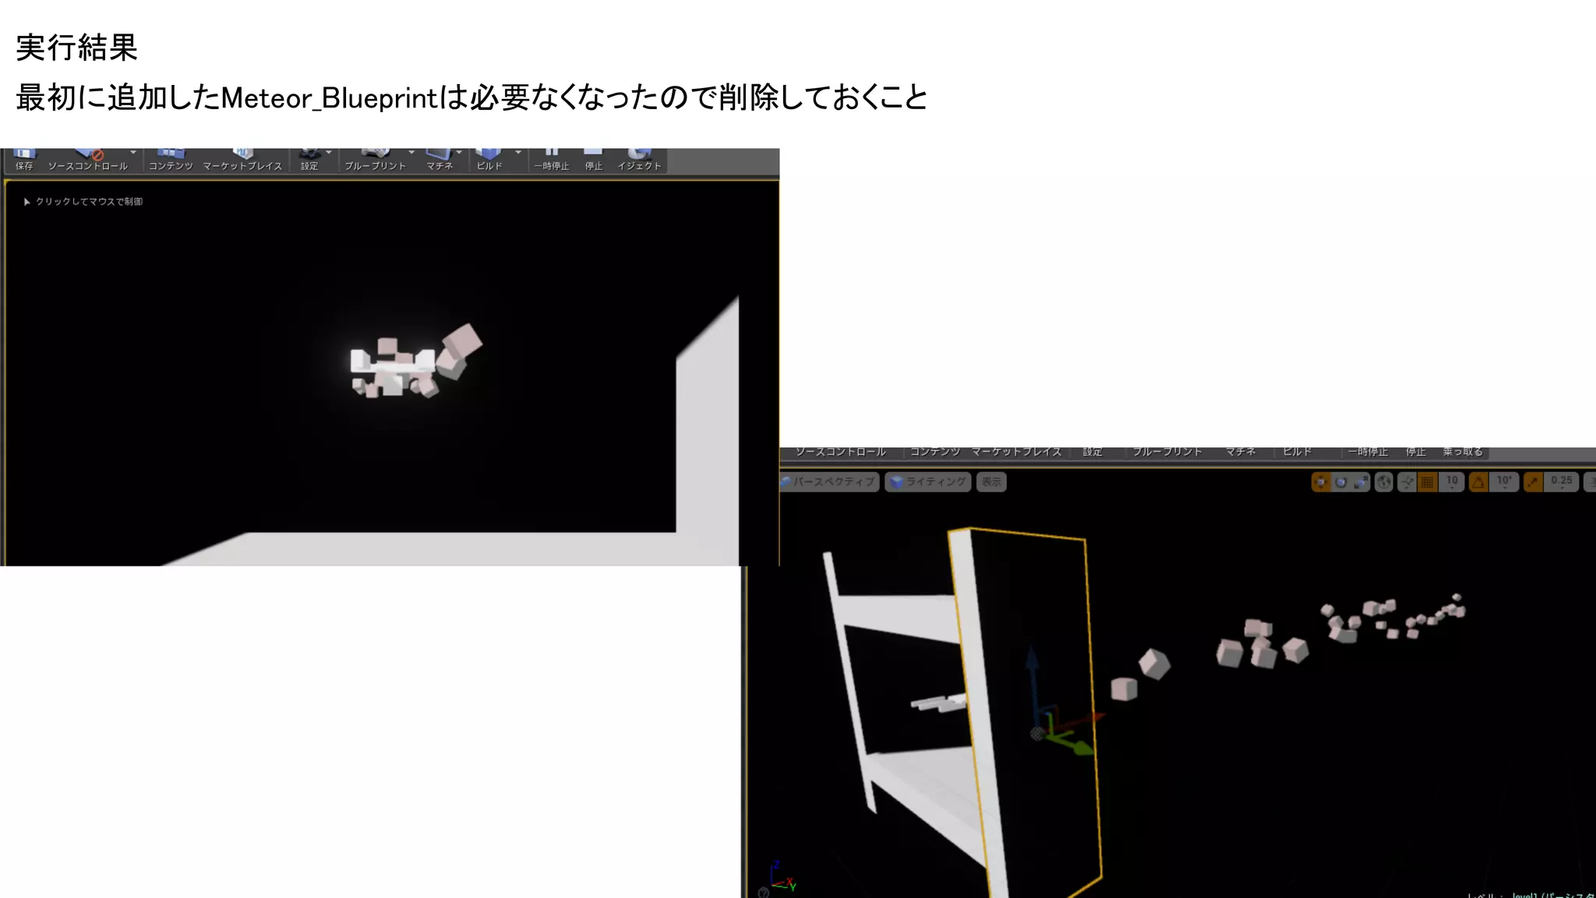Open grid snap size 10 dropdown
The image size is (1596, 898).
pyautogui.click(x=1452, y=483)
